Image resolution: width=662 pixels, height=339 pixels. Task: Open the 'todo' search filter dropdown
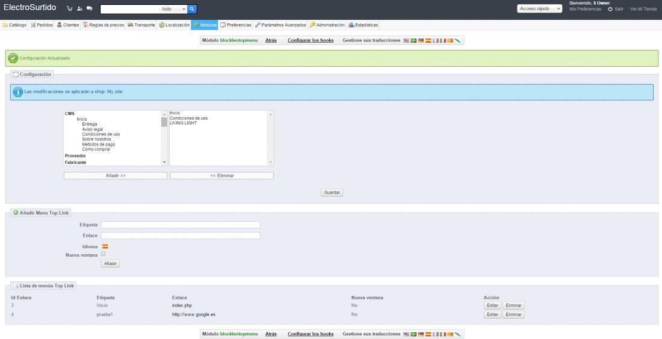[173, 9]
